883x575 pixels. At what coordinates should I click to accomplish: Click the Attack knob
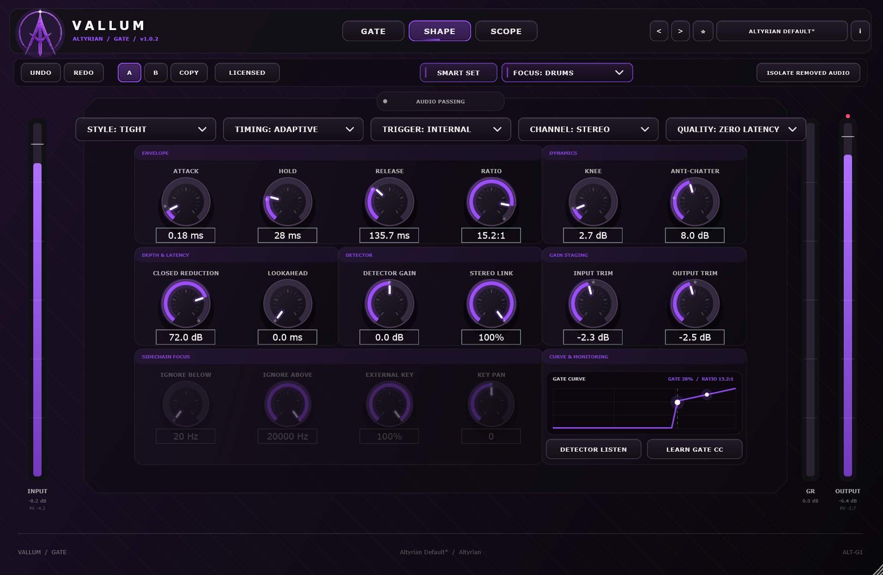[x=186, y=202]
